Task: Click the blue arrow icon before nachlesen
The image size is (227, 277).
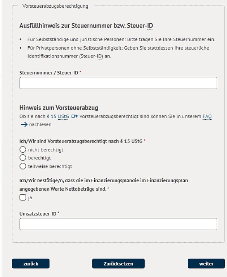Action: pos(24,125)
